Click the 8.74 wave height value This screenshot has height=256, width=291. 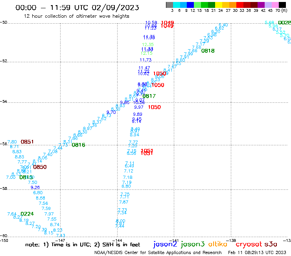pyautogui.click(x=55, y=224)
